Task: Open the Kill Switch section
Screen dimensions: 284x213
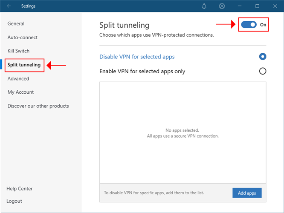Action: click(18, 51)
